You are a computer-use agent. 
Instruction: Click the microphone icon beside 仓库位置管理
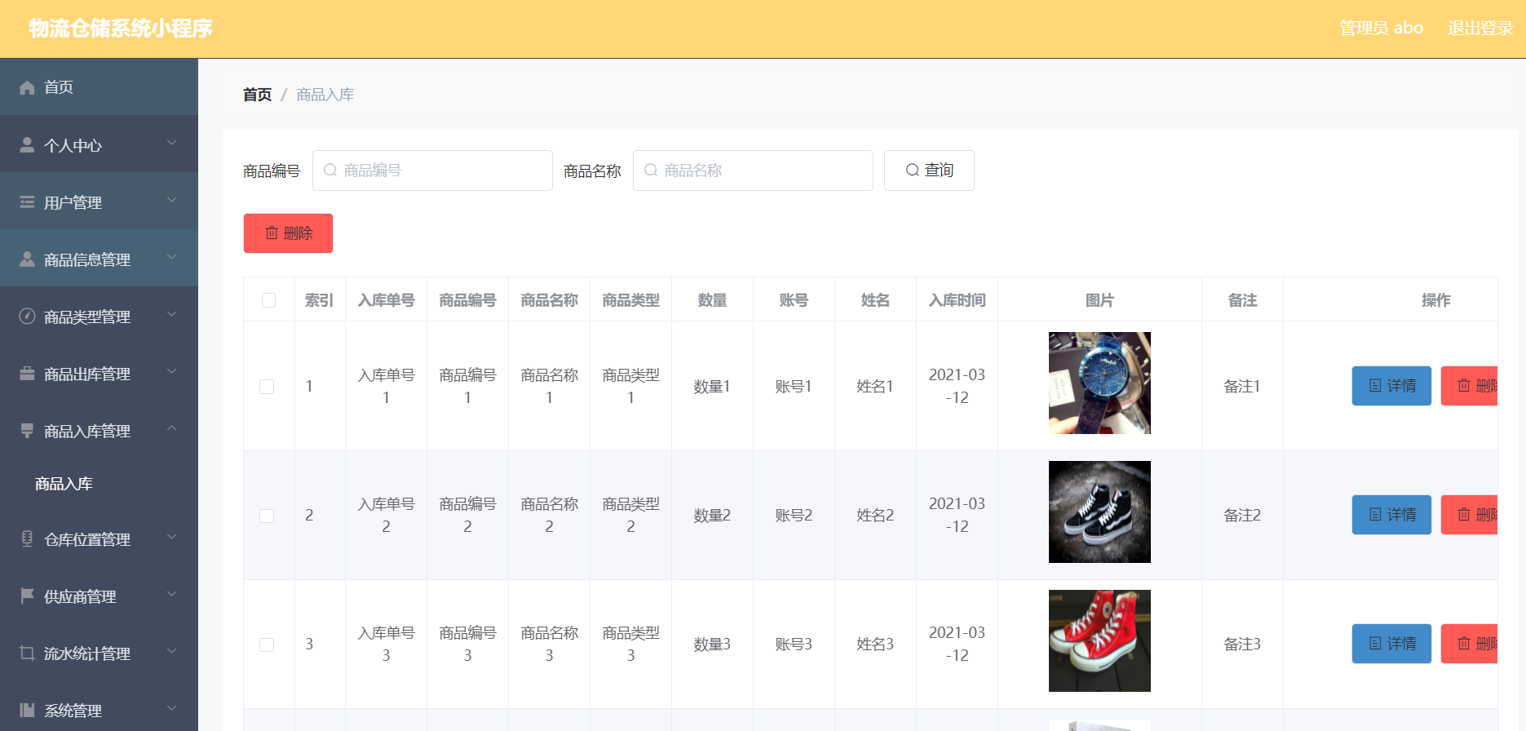[x=27, y=539]
